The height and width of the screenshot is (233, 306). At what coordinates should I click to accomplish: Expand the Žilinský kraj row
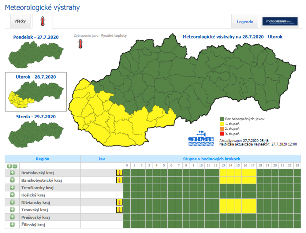12,224
